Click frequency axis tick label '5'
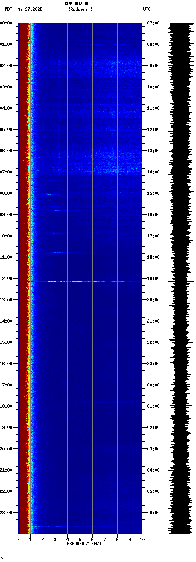 80,540
